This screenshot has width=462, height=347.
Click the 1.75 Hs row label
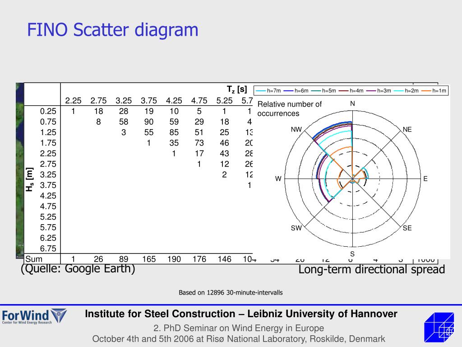pos(48,143)
